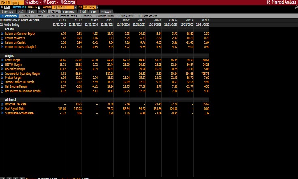
Task: Switch to the I/S tab
Action: (x=21, y=12)
